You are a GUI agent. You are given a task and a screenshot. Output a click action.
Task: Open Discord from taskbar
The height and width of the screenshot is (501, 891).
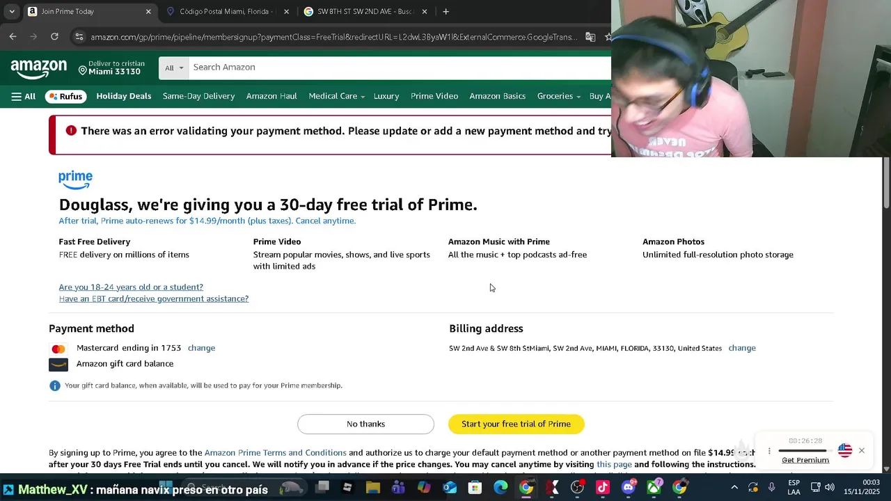(x=629, y=488)
